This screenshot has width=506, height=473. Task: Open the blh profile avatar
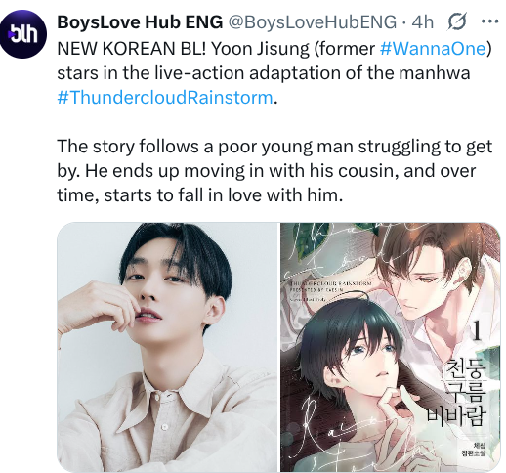(x=23, y=34)
